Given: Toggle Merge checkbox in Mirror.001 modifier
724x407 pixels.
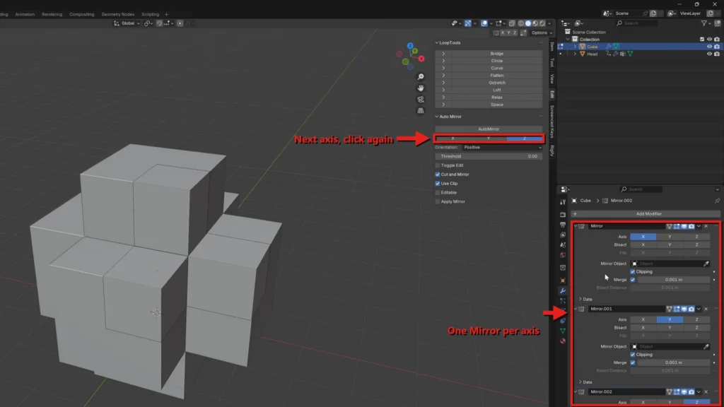Looking at the screenshot, I should (633, 362).
